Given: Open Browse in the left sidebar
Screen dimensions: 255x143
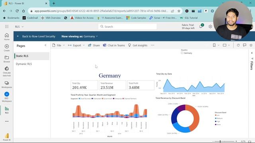Looking at the screenshot, I should (x=7, y=59).
